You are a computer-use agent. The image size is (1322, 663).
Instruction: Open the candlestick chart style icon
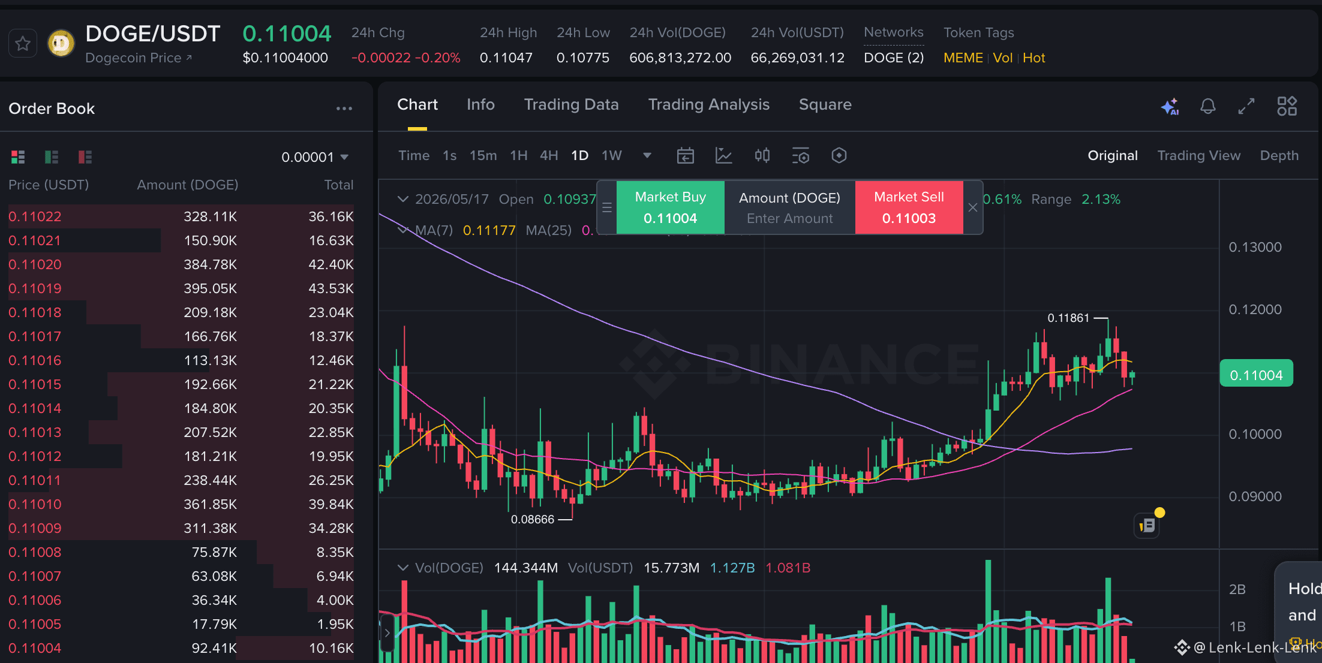762,156
